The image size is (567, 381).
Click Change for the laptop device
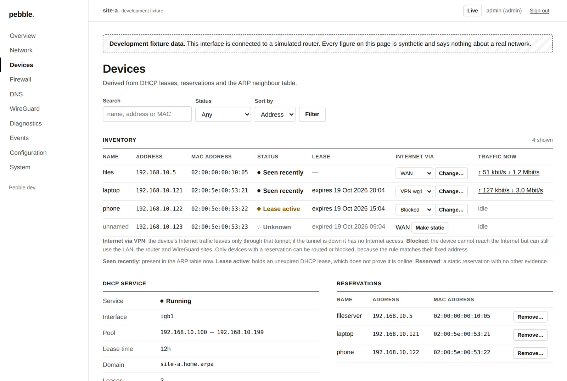pos(451,191)
